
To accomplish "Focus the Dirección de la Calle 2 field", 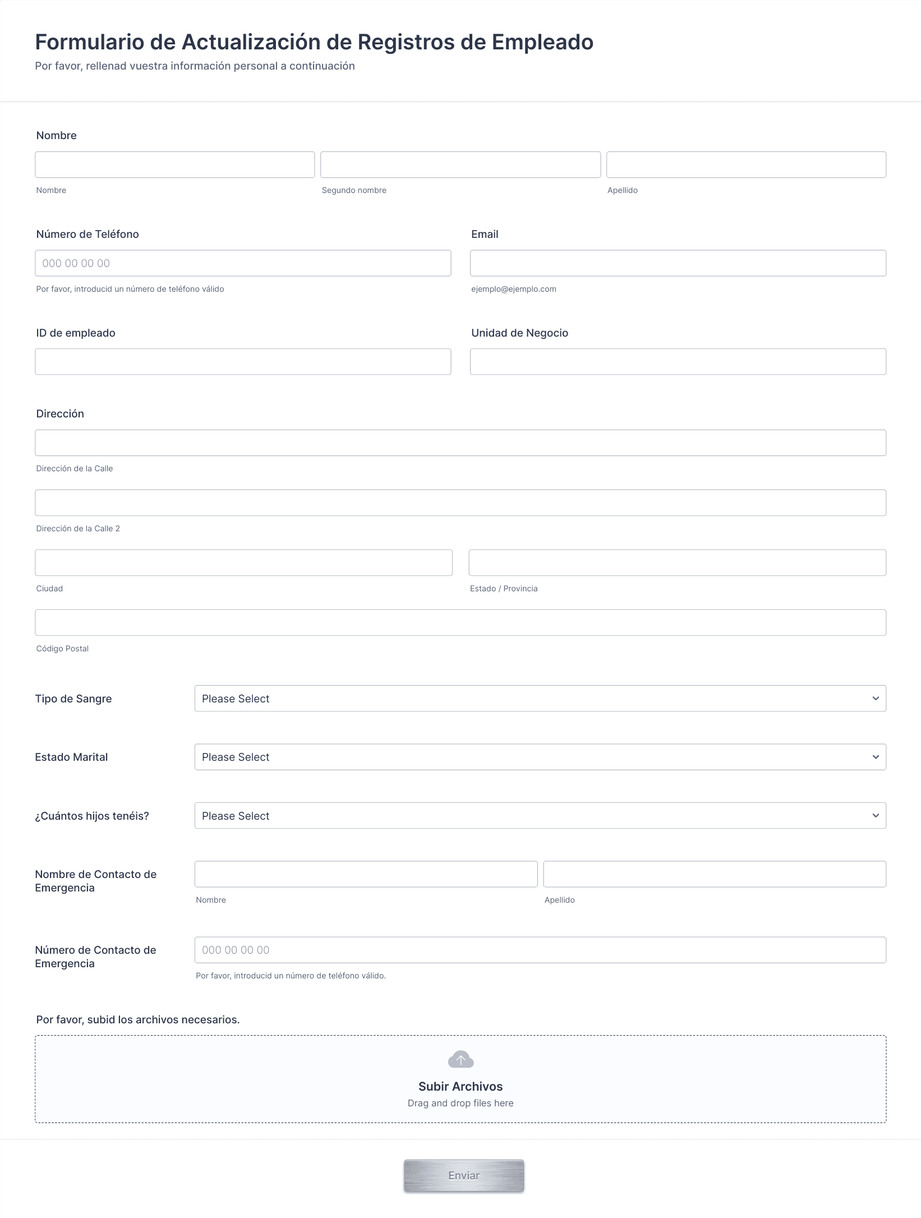I will tap(460, 503).
